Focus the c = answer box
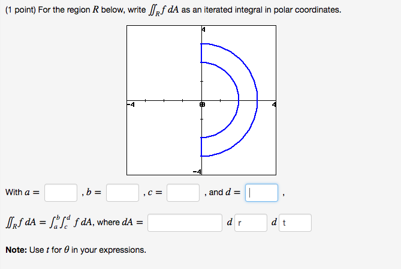 (183, 193)
